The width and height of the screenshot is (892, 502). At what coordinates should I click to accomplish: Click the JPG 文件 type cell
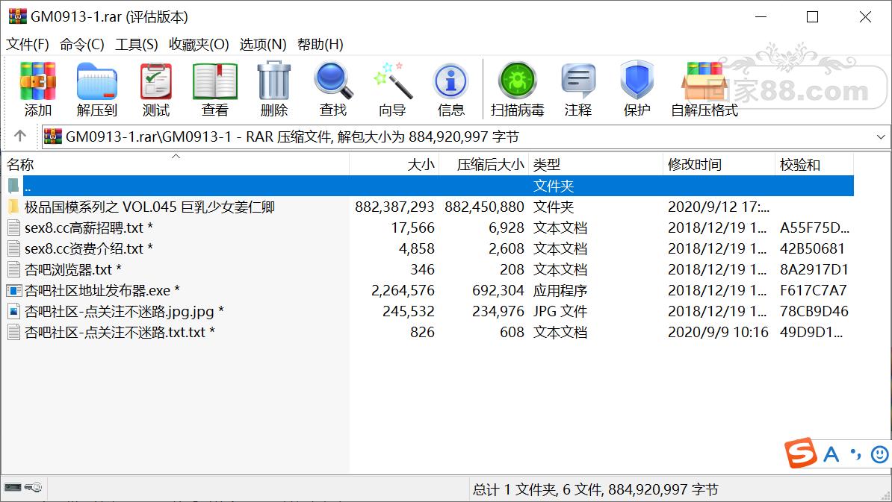pyautogui.click(x=560, y=312)
